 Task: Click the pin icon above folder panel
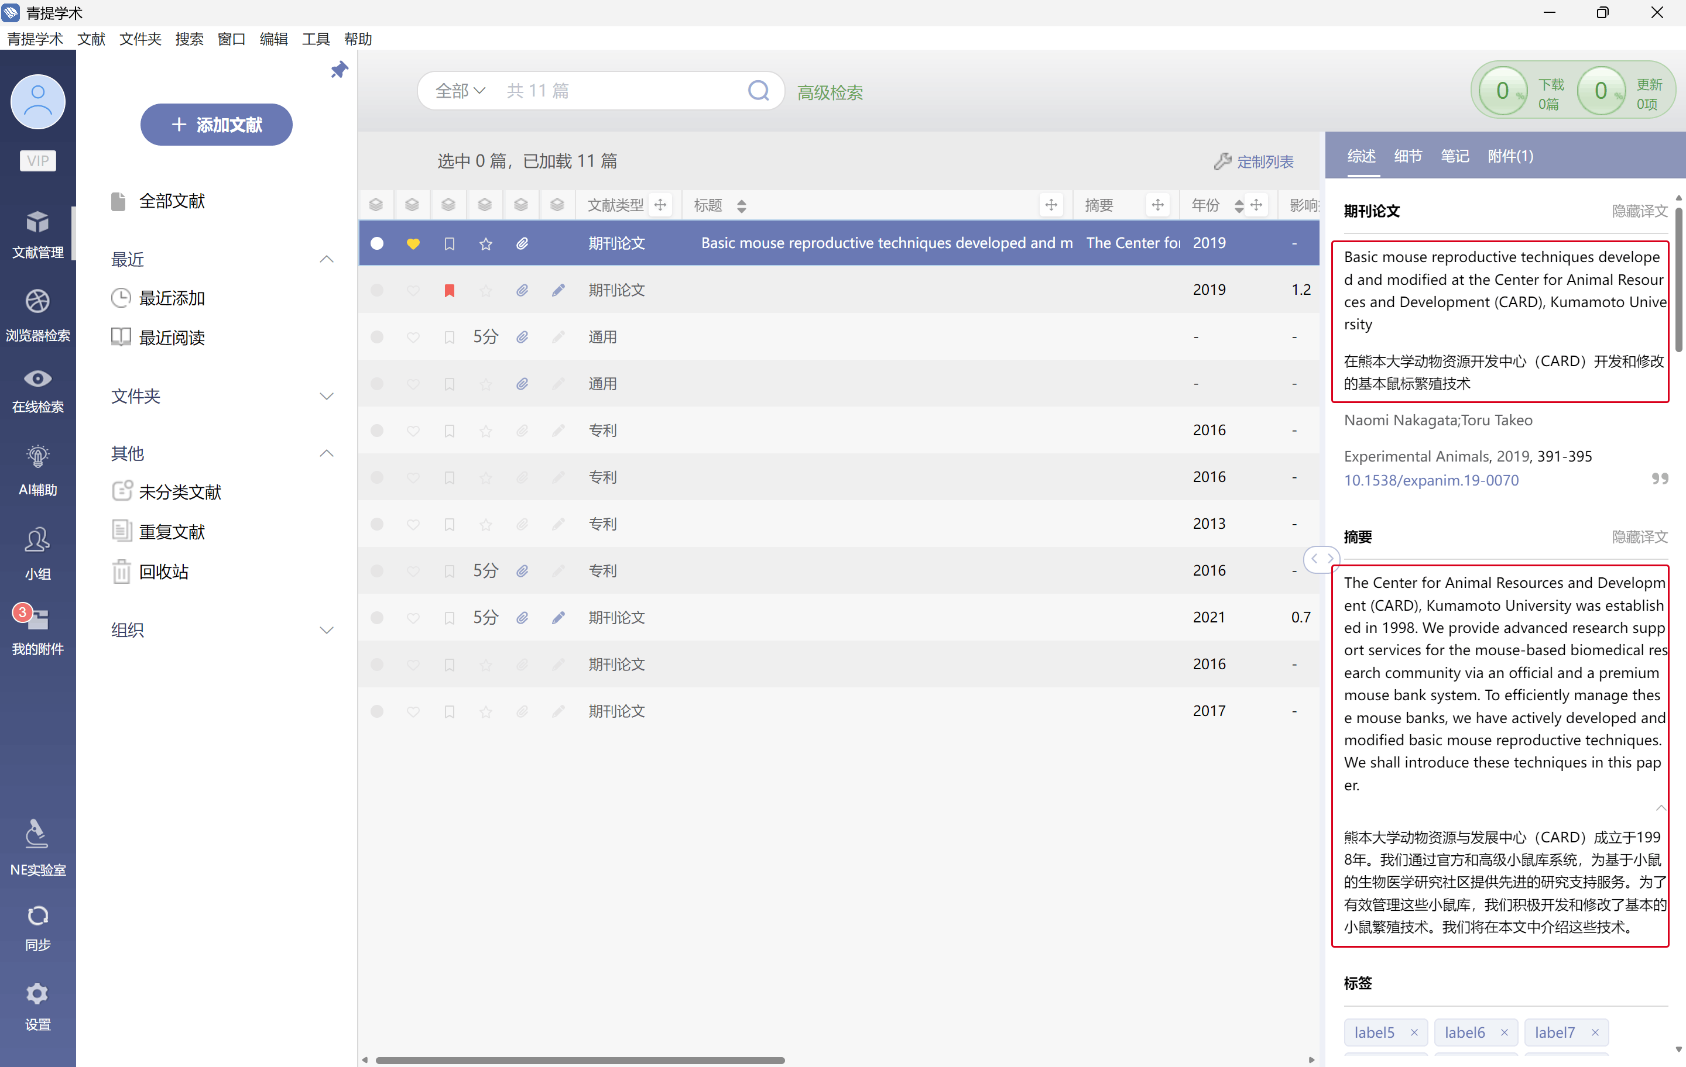click(339, 70)
